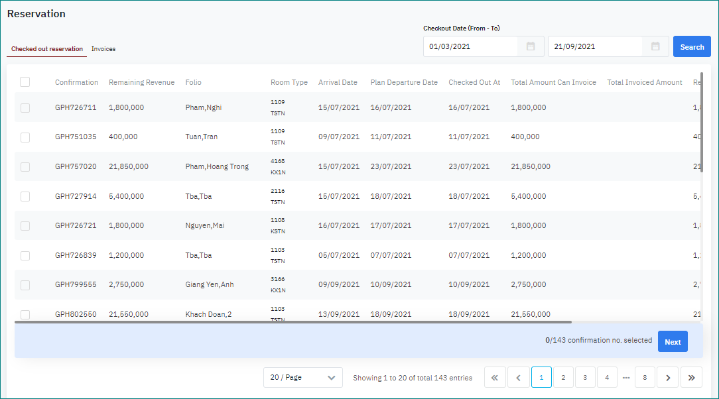Go to previous page arrow
The image size is (719, 399).
pos(518,378)
